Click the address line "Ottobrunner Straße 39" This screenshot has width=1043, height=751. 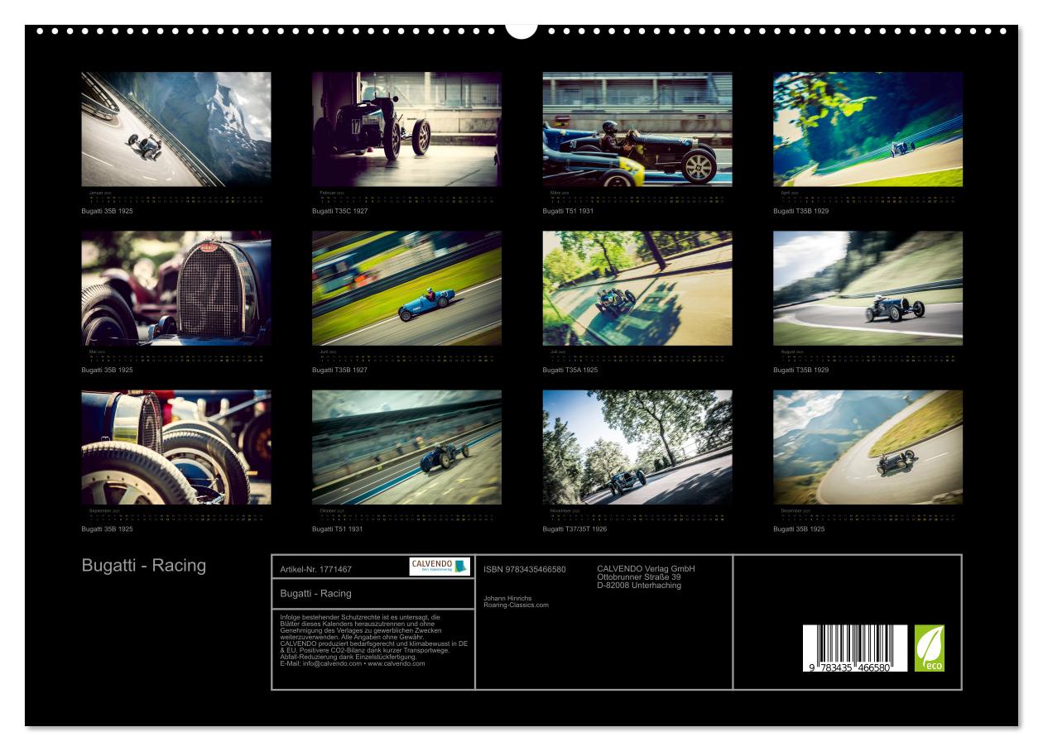tap(639, 577)
